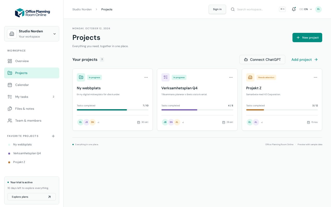Click the AL avatar on Projekt Z card

click(x=256, y=122)
